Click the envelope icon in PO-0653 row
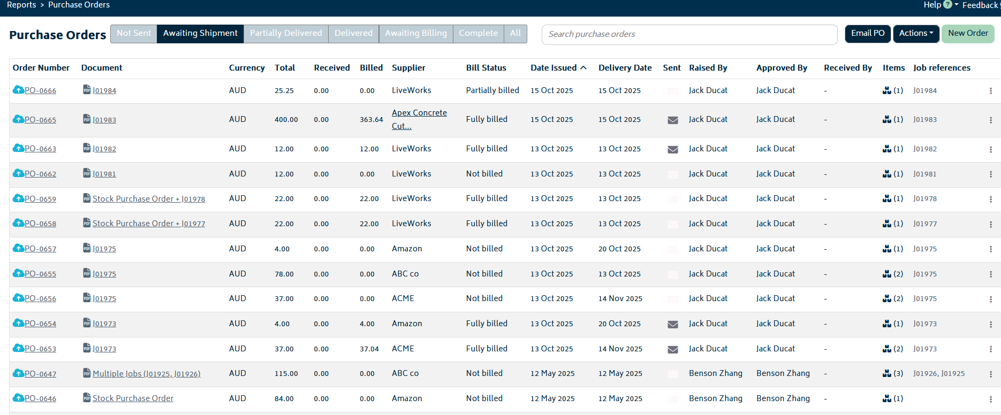 (x=673, y=349)
